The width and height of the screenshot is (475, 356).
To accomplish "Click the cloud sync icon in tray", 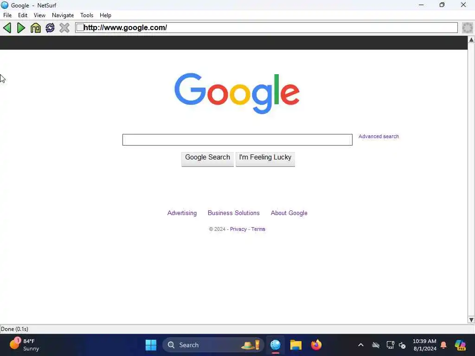I will pos(376,345).
